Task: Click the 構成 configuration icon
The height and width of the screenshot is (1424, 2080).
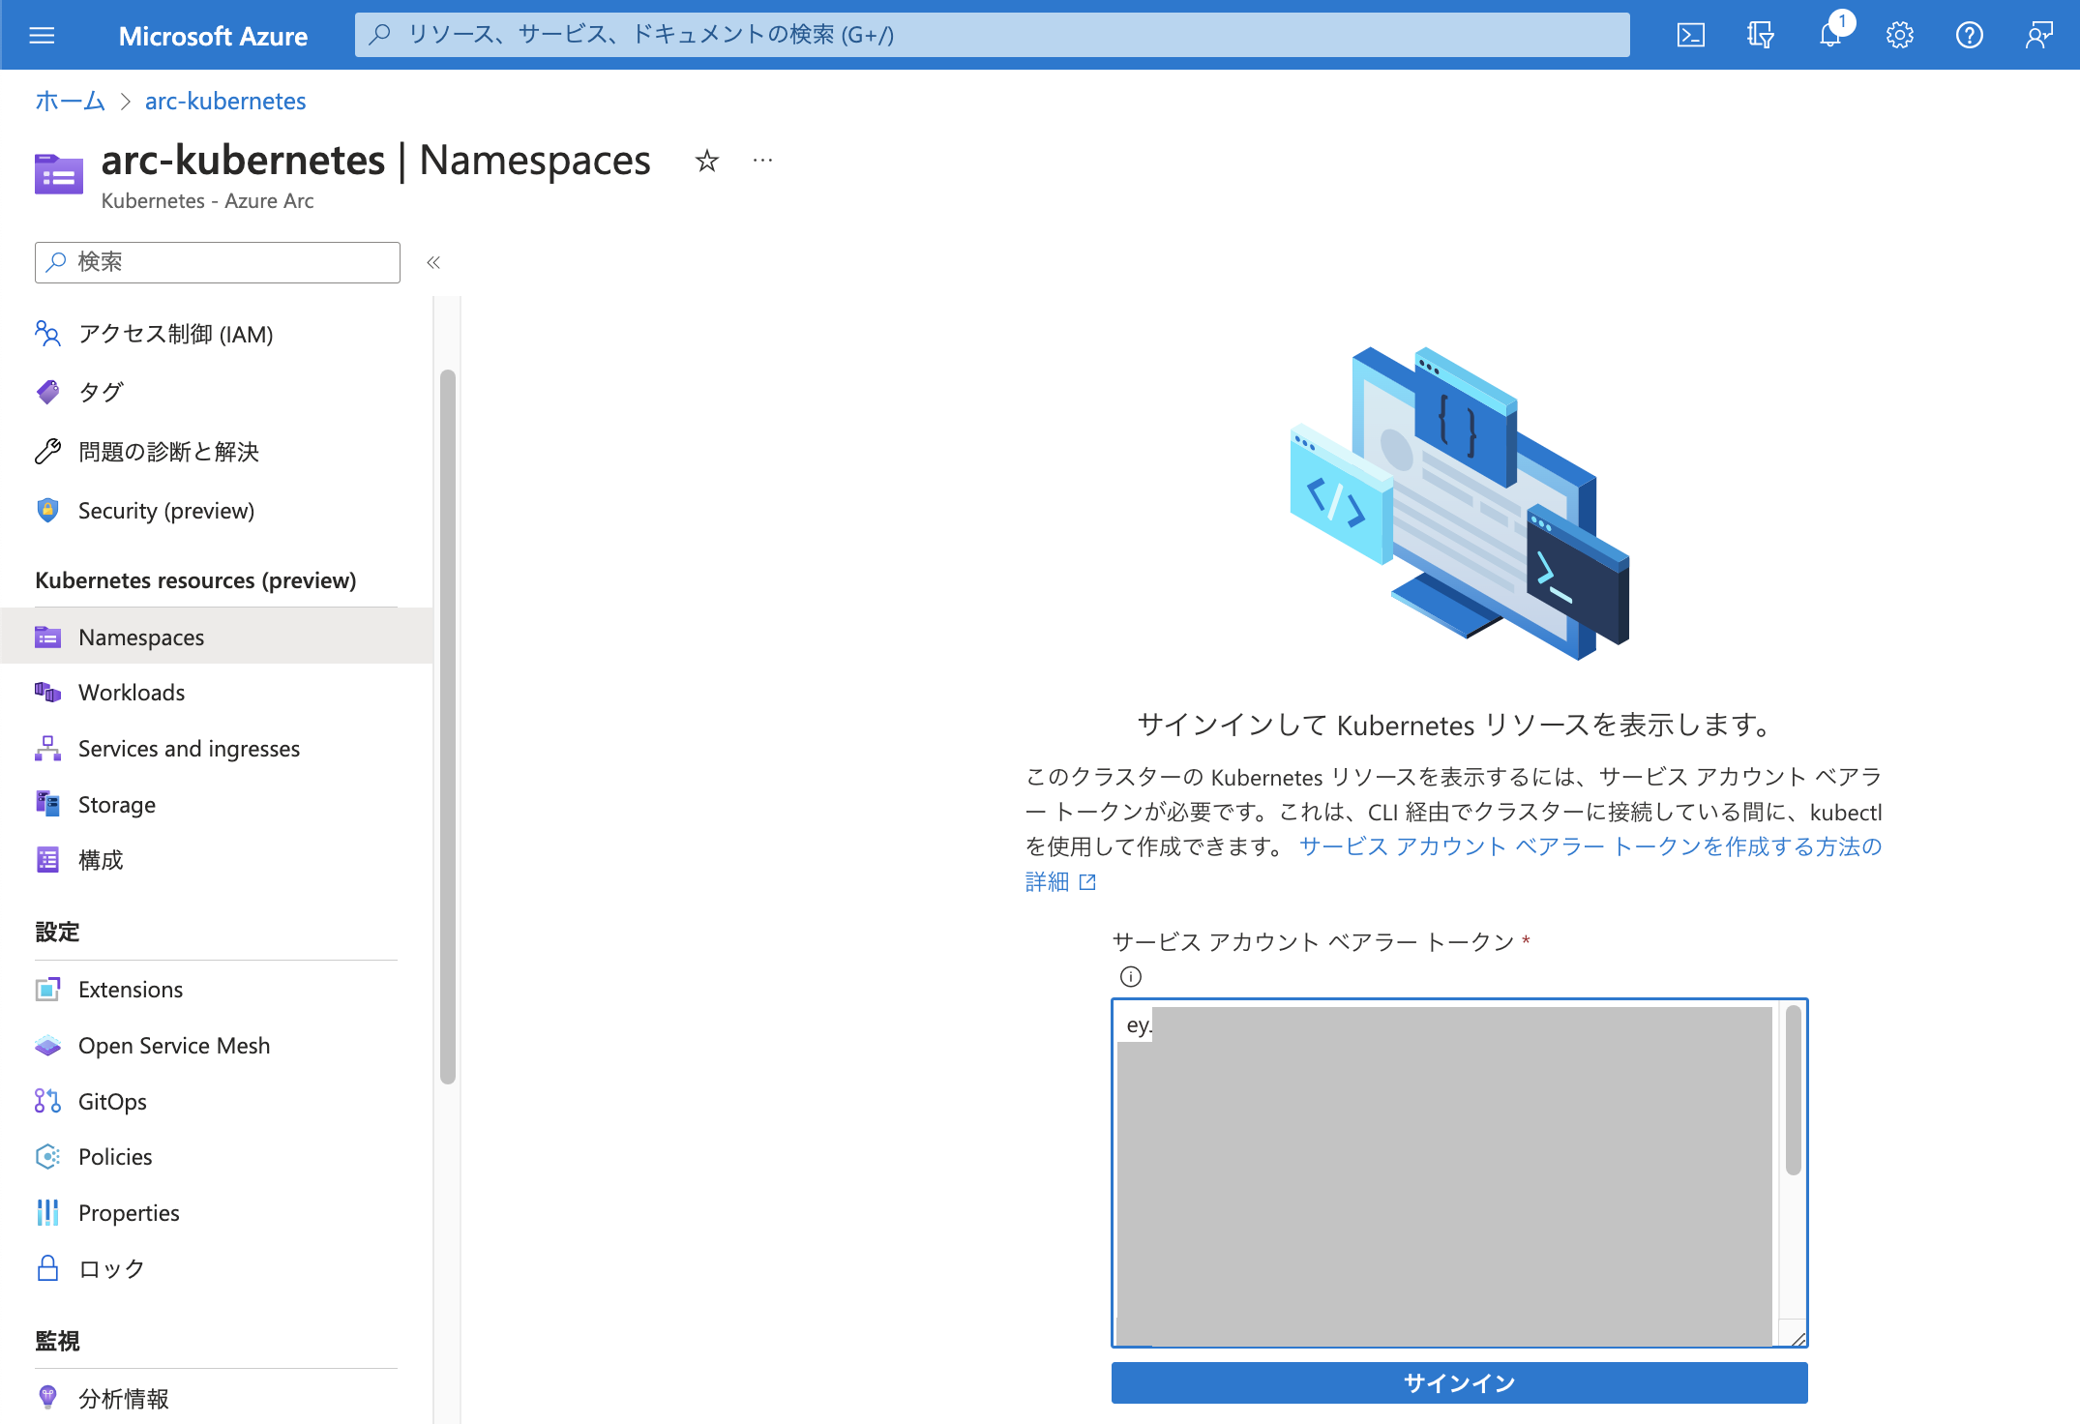Action: [x=47, y=860]
